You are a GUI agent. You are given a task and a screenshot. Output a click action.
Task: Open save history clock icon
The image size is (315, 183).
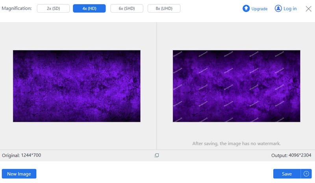[306, 174]
